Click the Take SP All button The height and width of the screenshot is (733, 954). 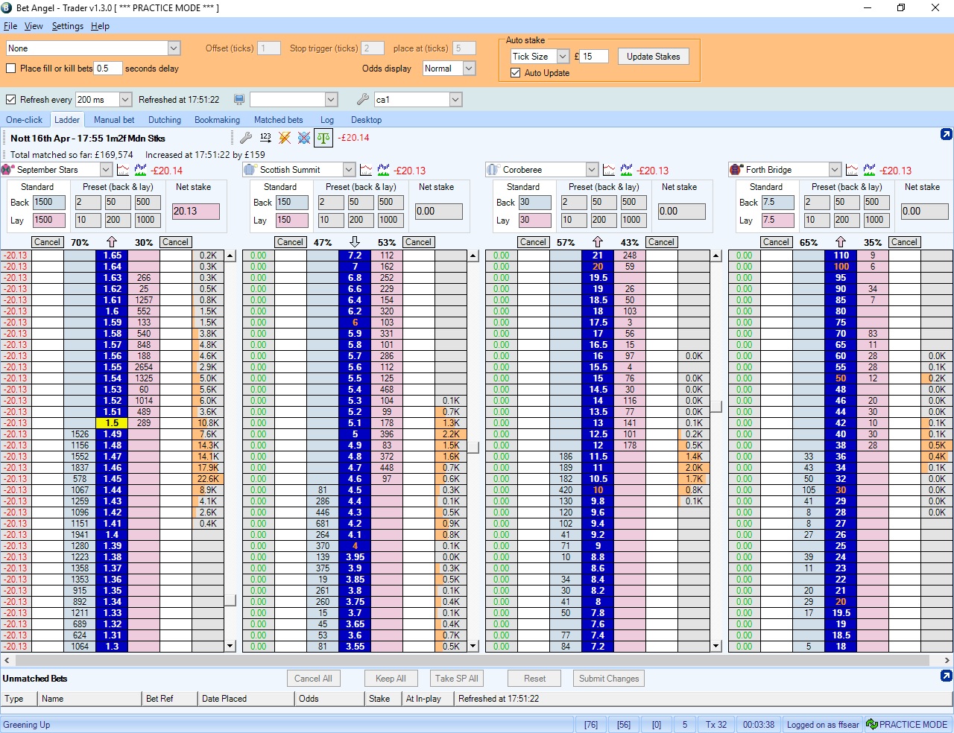pyautogui.click(x=458, y=679)
